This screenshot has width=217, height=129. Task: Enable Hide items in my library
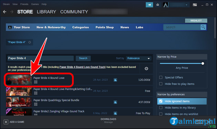point(161,108)
